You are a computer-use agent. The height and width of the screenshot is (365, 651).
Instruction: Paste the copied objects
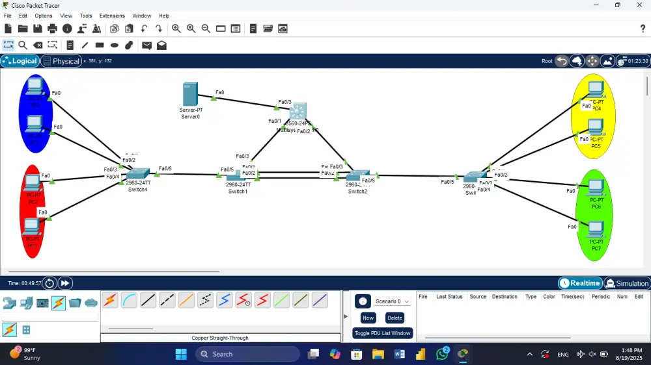click(129, 29)
